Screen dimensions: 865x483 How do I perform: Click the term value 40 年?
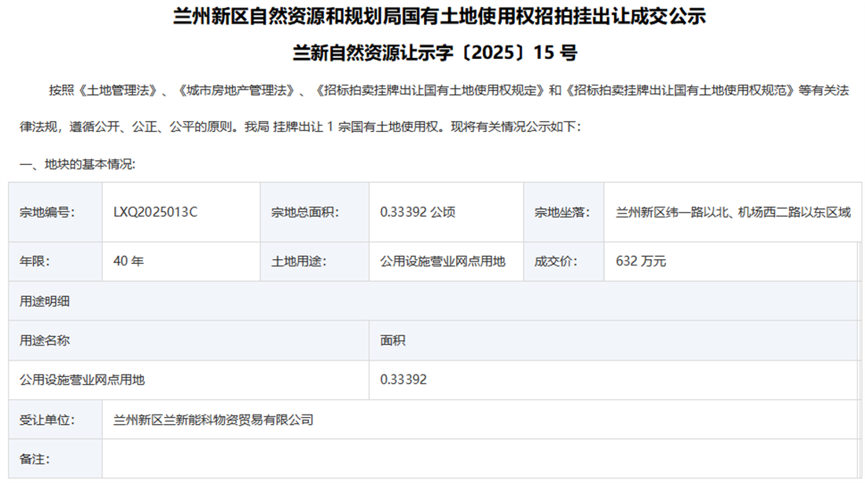point(128,262)
